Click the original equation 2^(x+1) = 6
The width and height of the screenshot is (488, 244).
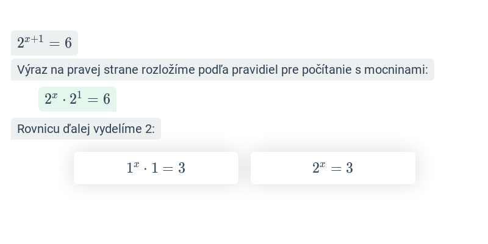[x=45, y=43]
